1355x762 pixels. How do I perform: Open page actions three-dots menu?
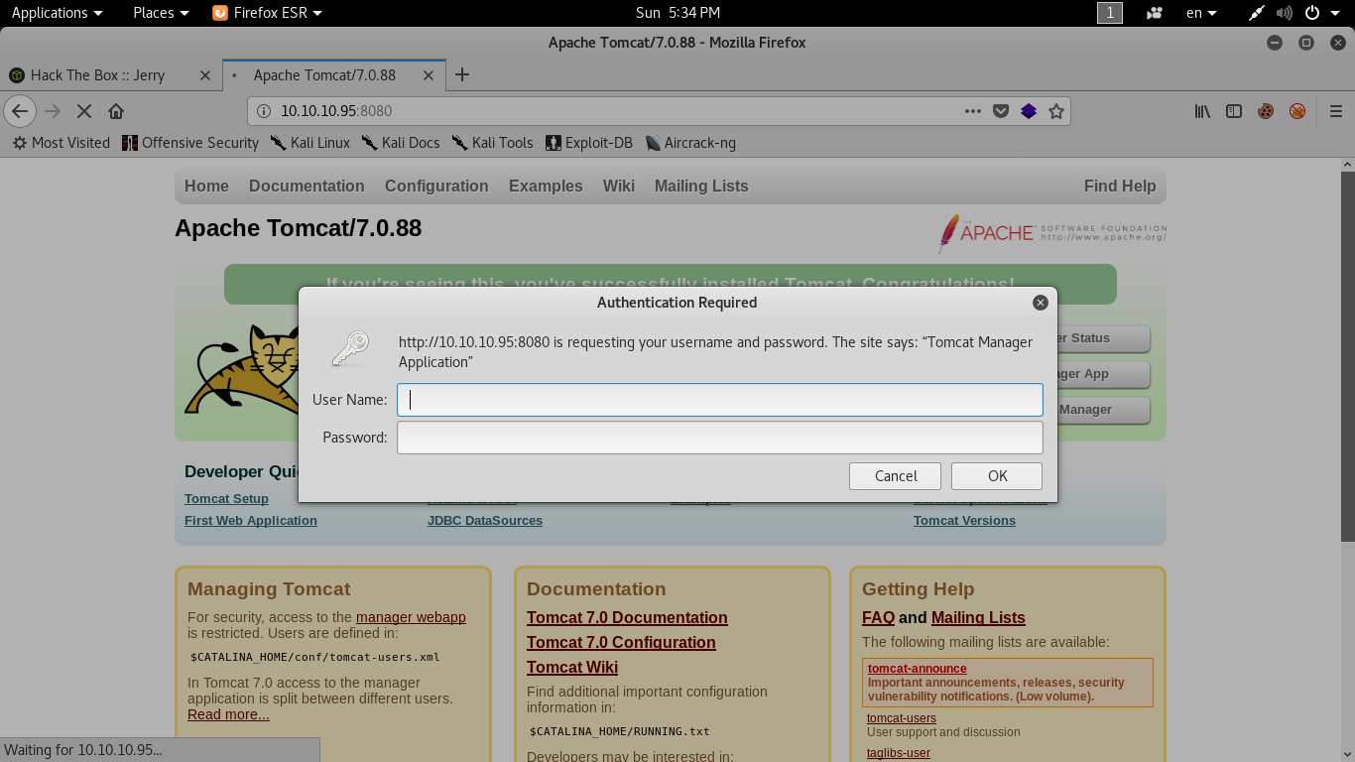coord(973,111)
